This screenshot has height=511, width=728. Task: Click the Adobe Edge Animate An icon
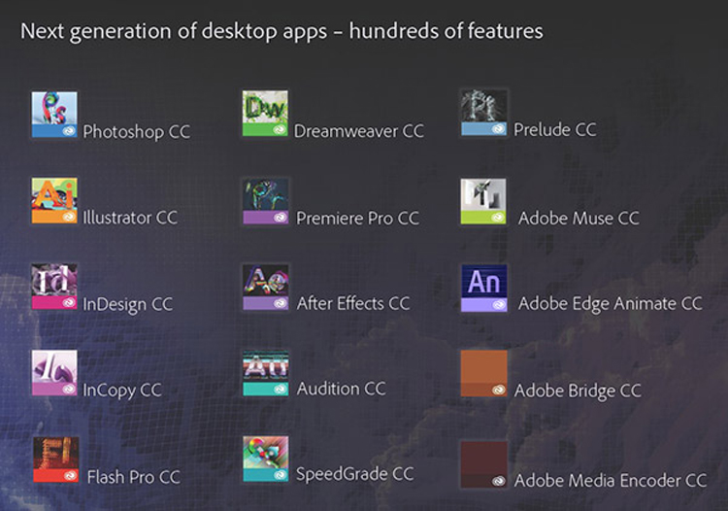(x=483, y=288)
